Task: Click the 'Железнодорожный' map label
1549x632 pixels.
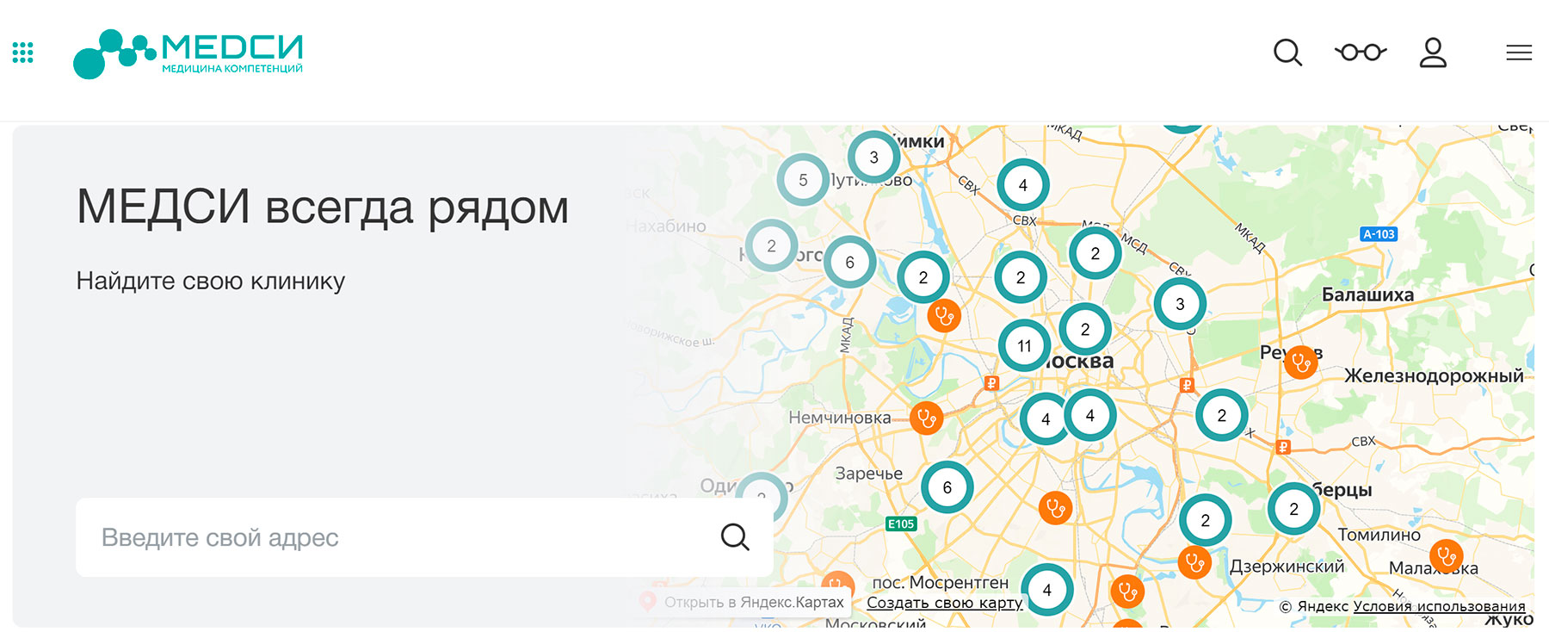Action: (1434, 375)
